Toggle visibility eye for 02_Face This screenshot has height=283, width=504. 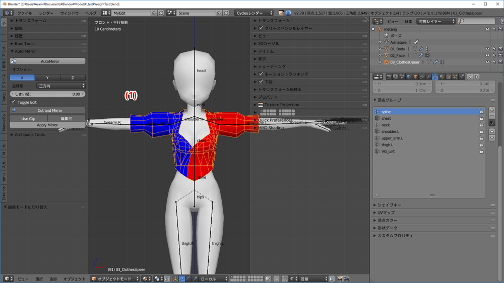pyautogui.click(x=487, y=55)
